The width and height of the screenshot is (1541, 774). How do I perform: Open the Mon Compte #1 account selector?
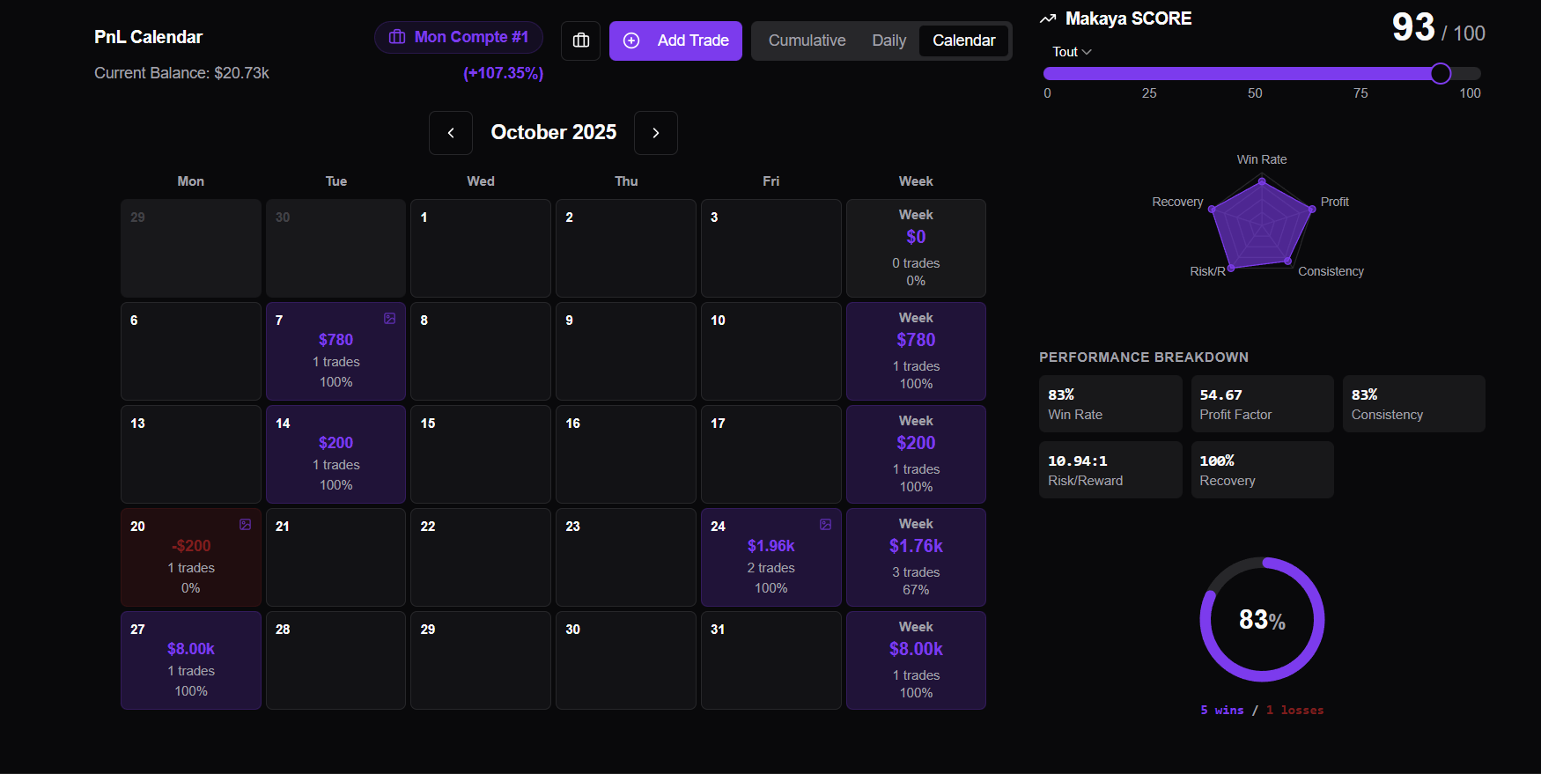click(459, 37)
